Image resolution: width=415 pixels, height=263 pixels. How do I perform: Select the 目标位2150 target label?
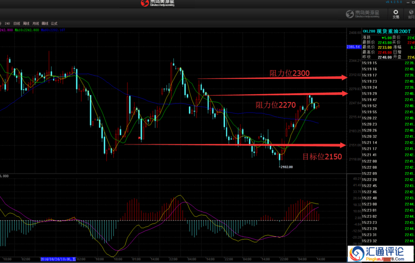coord(322,156)
